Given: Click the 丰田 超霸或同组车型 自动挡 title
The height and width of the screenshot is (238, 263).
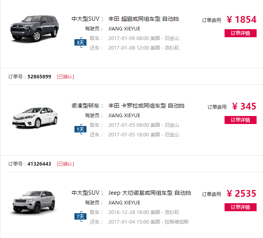Looking at the screenshot, I should 143,19.
